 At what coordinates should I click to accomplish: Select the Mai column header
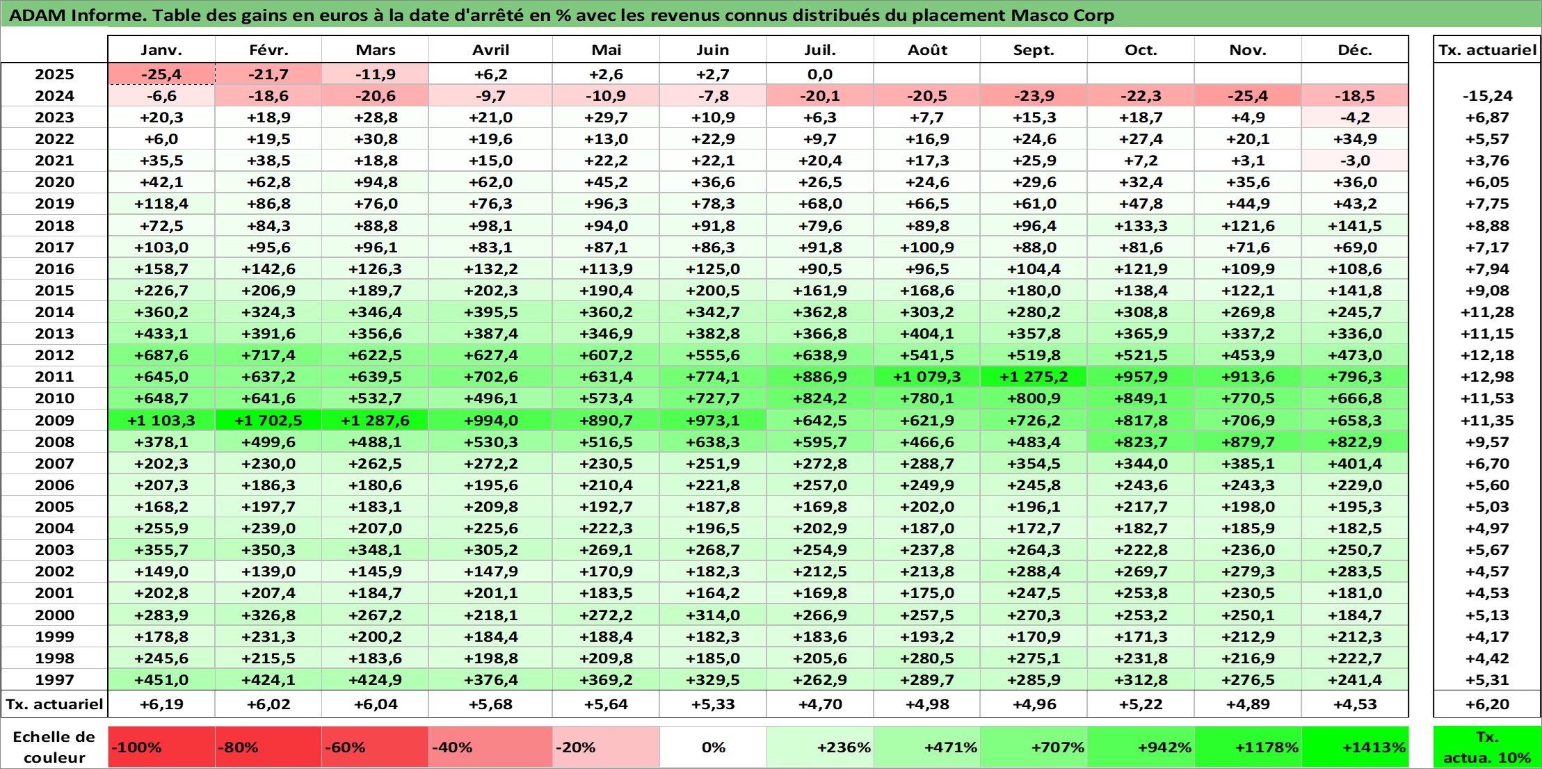click(606, 50)
